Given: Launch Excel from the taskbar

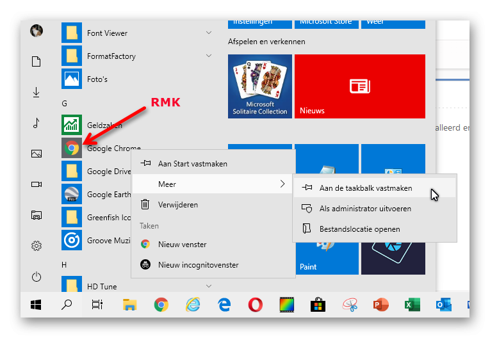Looking at the screenshot, I should (x=412, y=305).
